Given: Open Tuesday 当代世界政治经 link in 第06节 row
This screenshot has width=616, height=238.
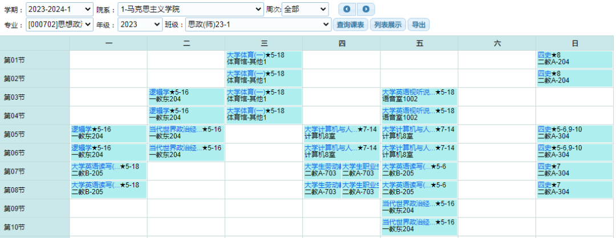Looking at the screenshot, I should [176, 148].
